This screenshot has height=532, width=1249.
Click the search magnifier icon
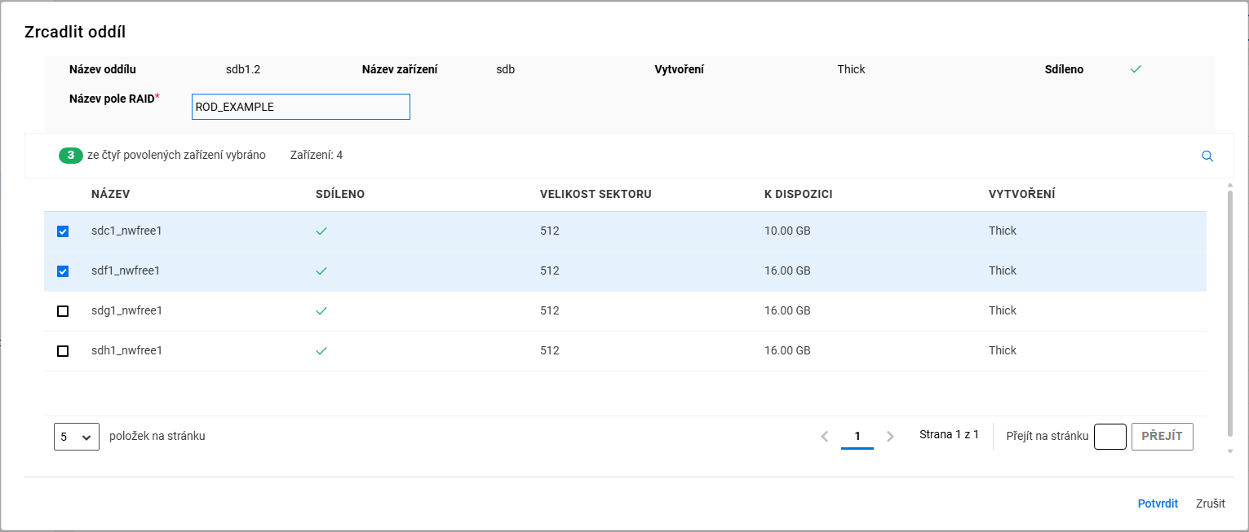coord(1207,156)
